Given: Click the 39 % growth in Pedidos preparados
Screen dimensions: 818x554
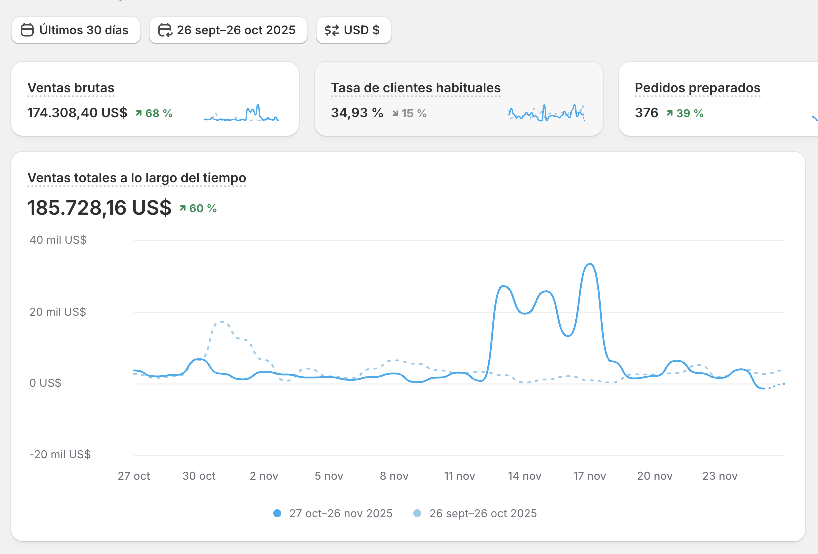Looking at the screenshot, I should (685, 113).
